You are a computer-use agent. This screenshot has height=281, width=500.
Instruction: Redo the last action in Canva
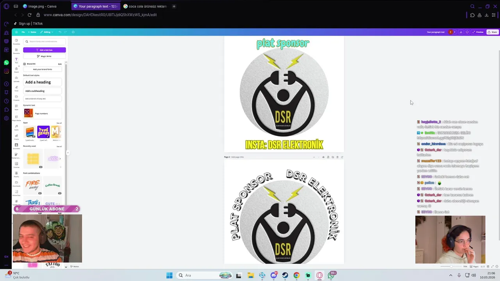[x=66, y=32]
